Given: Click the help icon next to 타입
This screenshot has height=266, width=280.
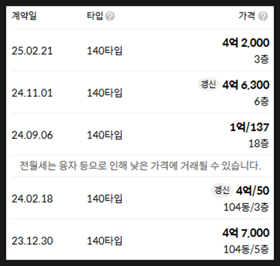Looking at the screenshot, I should point(110,16).
